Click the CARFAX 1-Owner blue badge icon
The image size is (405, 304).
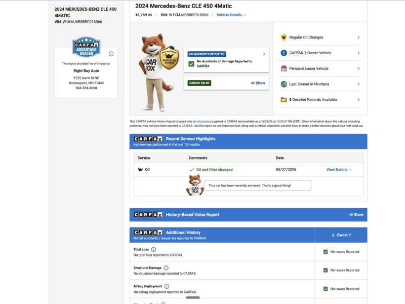click(283, 53)
